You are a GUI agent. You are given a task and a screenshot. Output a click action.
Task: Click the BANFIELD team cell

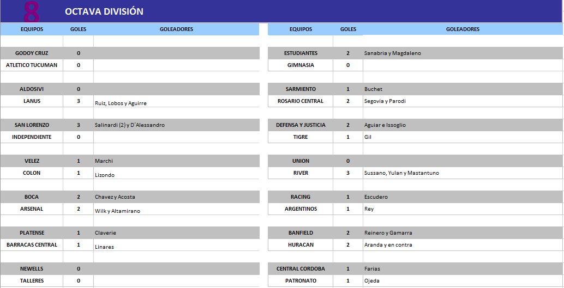[x=301, y=232]
